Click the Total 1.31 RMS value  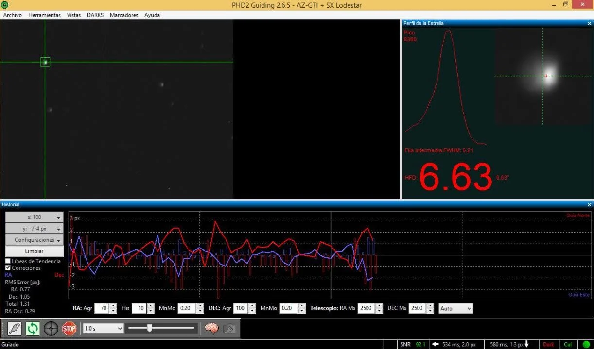tap(17, 304)
